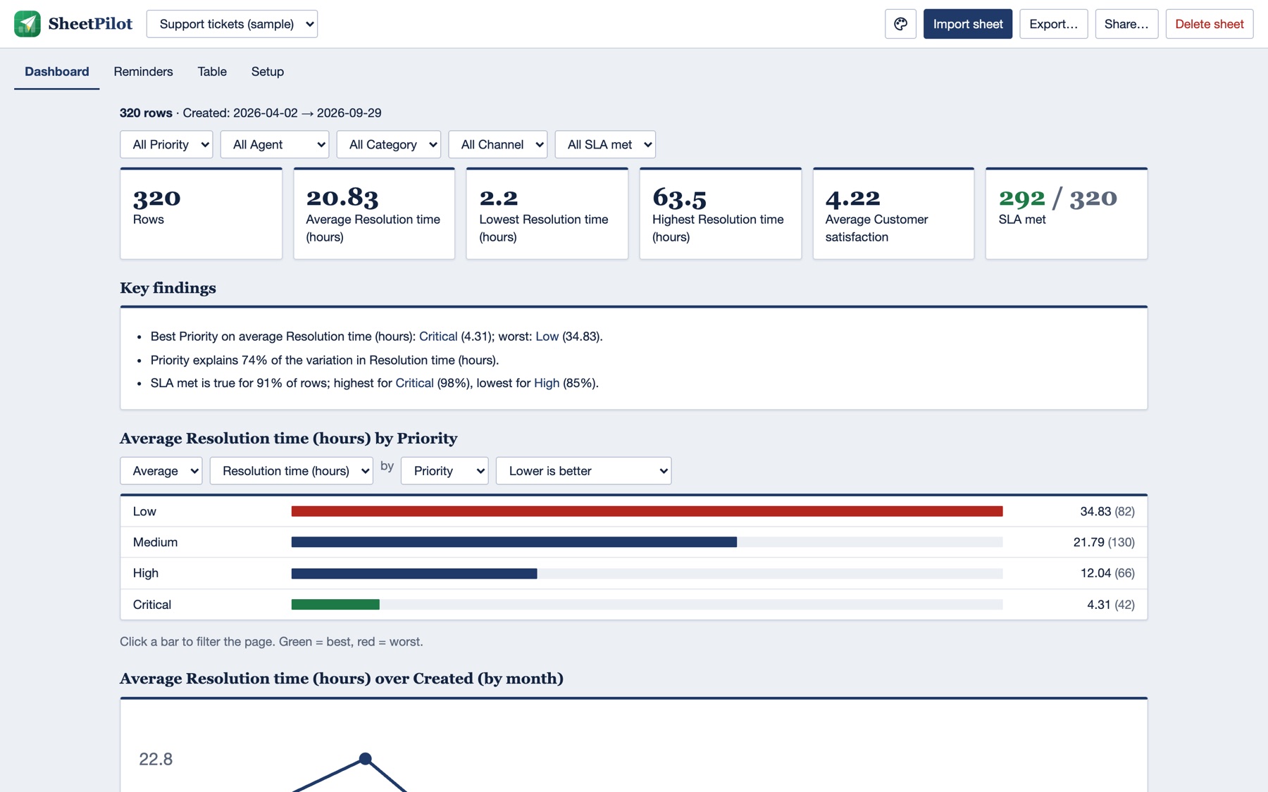Click the Share… button
1268x792 pixels.
(x=1126, y=24)
